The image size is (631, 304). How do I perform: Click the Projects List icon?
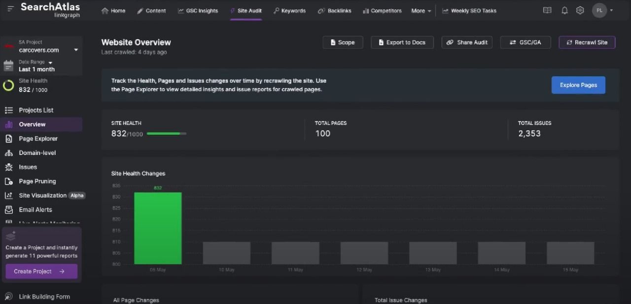point(8,110)
